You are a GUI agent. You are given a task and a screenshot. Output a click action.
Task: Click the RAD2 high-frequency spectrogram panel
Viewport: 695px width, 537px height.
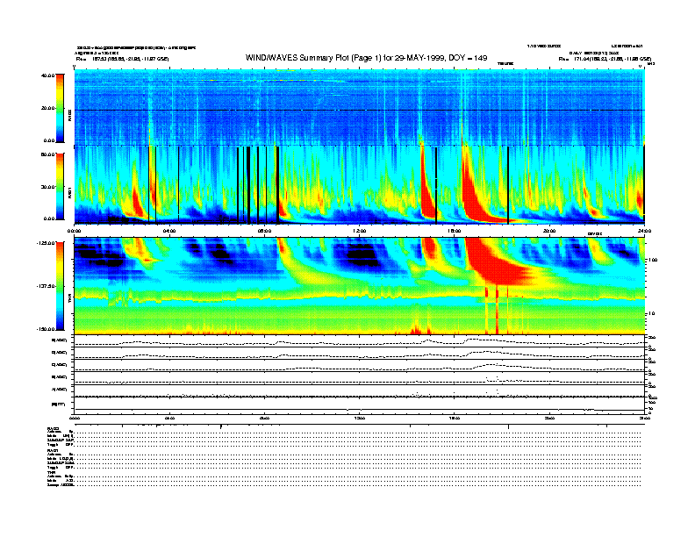pos(359,107)
